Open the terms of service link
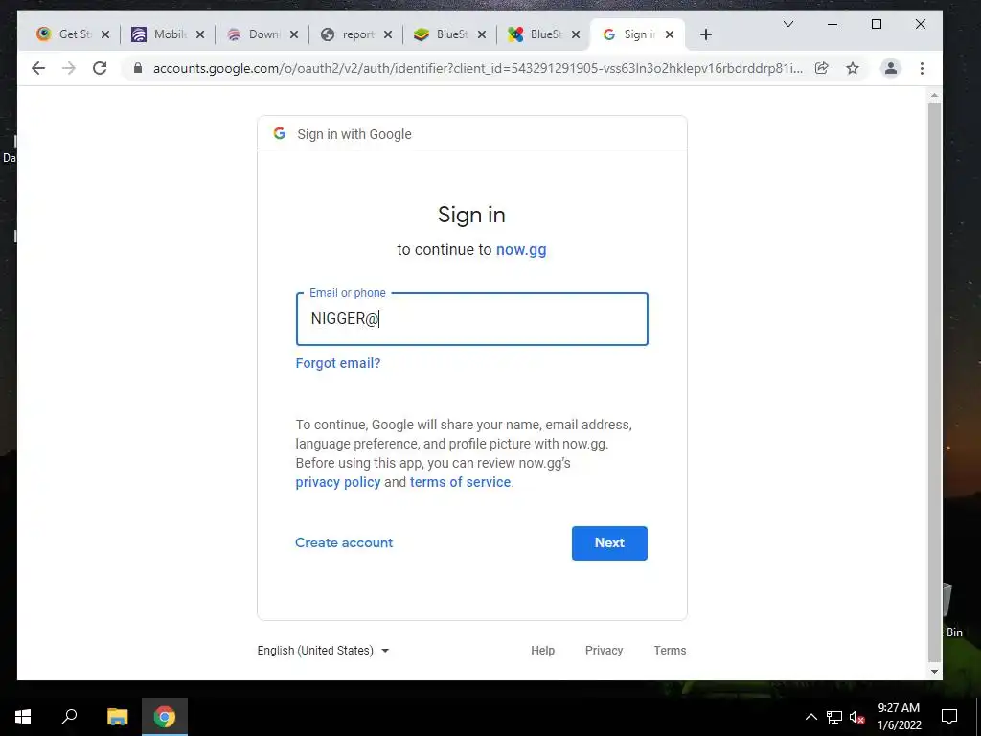This screenshot has height=736, width=981. click(461, 483)
